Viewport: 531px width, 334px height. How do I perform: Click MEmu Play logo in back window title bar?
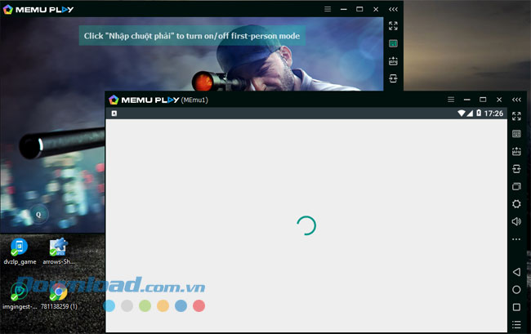pyautogui.click(x=38, y=10)
